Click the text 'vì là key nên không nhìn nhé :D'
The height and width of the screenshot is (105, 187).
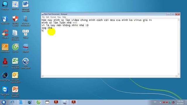pos(65,25)
